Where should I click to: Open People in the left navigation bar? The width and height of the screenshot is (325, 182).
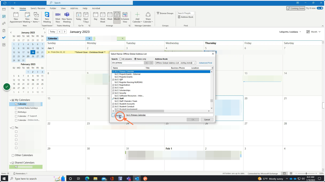4,23
